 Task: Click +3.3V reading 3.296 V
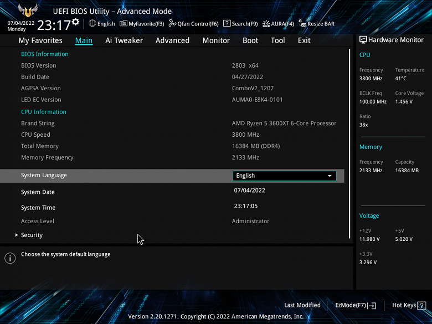(x=368, y=263)
